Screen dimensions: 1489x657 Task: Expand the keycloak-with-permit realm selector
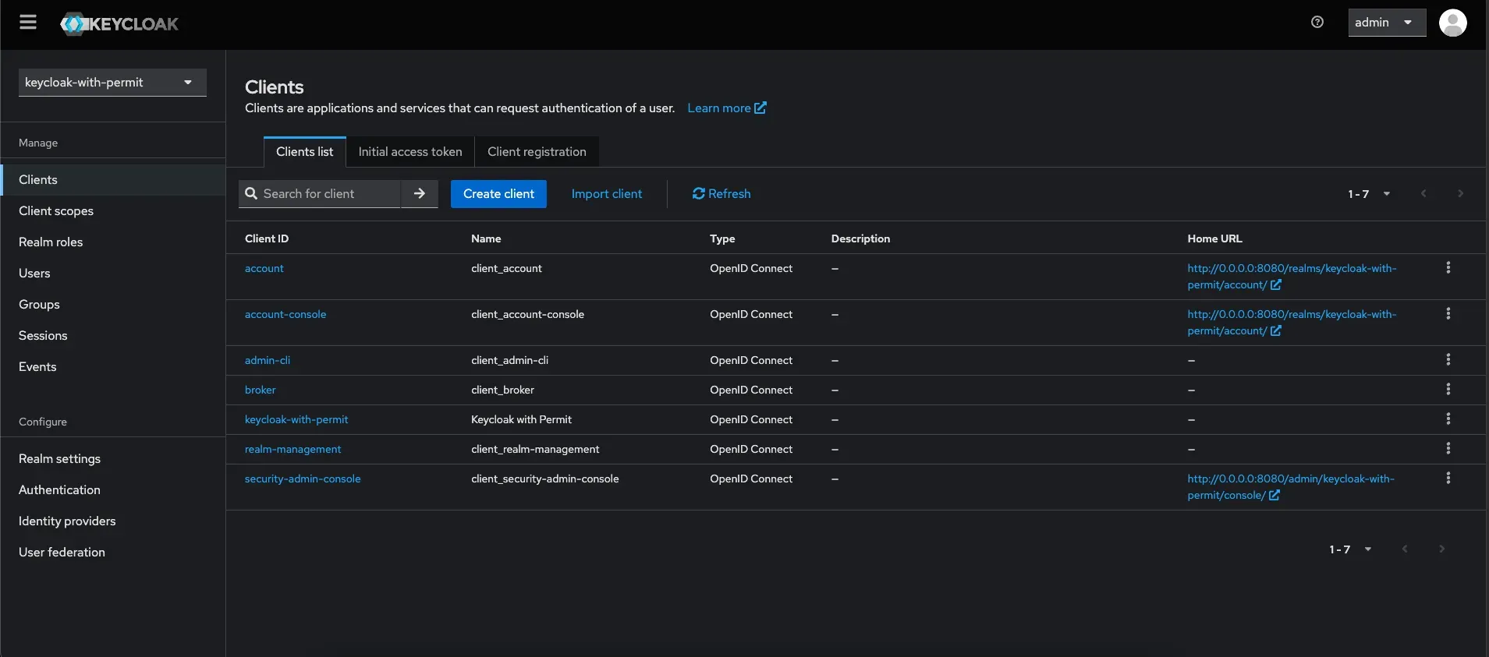coord(112,83)
